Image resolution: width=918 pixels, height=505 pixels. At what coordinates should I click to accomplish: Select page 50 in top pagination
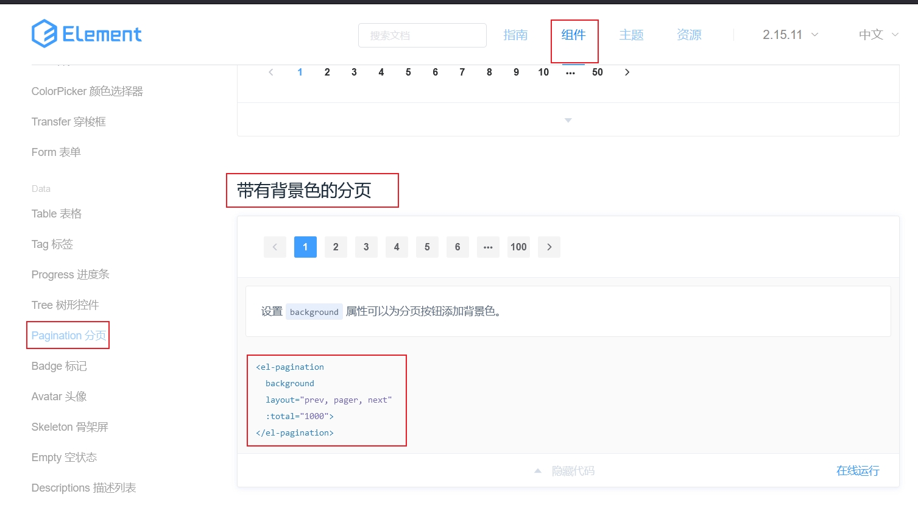click(x=597, y=72)
